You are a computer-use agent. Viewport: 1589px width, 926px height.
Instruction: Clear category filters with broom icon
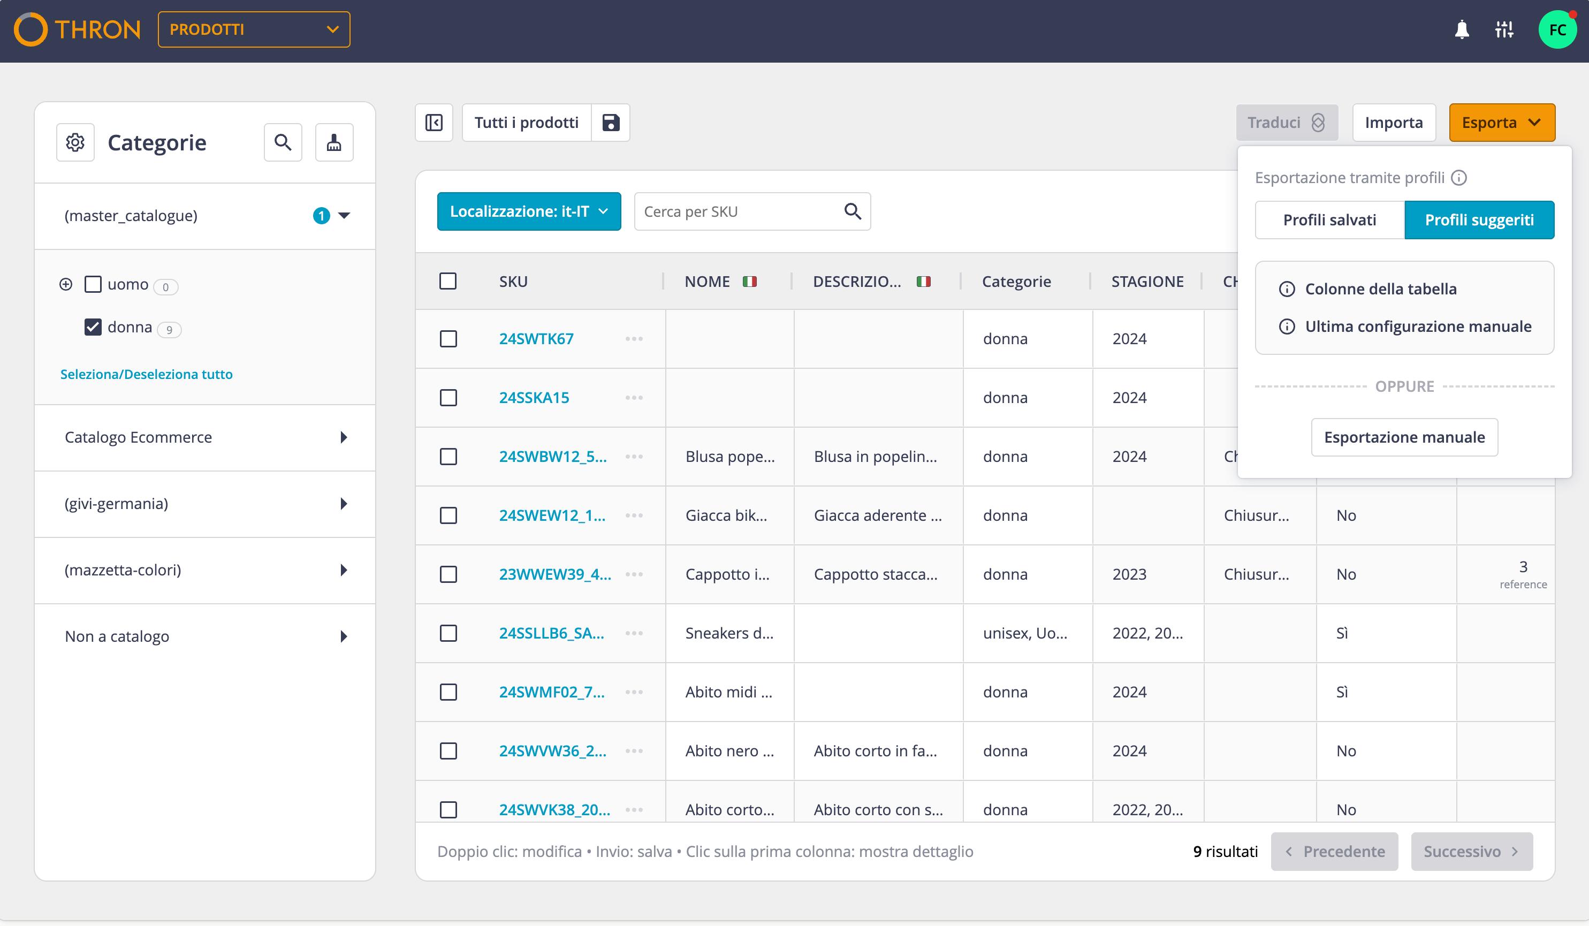[334, 142]
